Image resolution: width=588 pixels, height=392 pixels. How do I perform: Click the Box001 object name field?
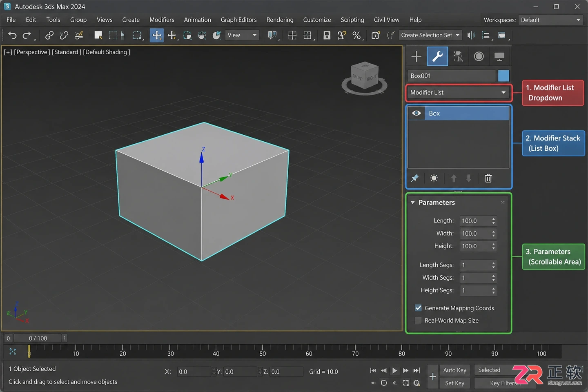(x=451, y=76)
